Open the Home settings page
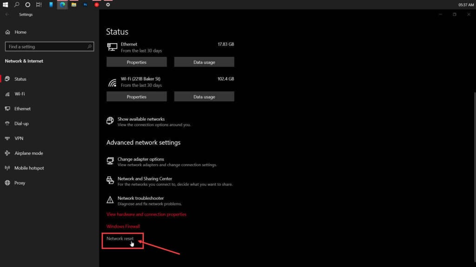Image resolution: width=476 pixels, height=267 pixels. click(20, 32)
